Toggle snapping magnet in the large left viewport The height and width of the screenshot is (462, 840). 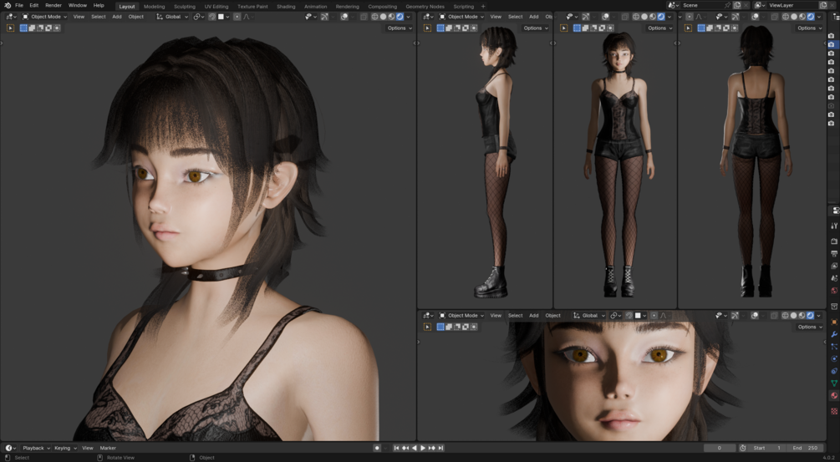[212, 17]
